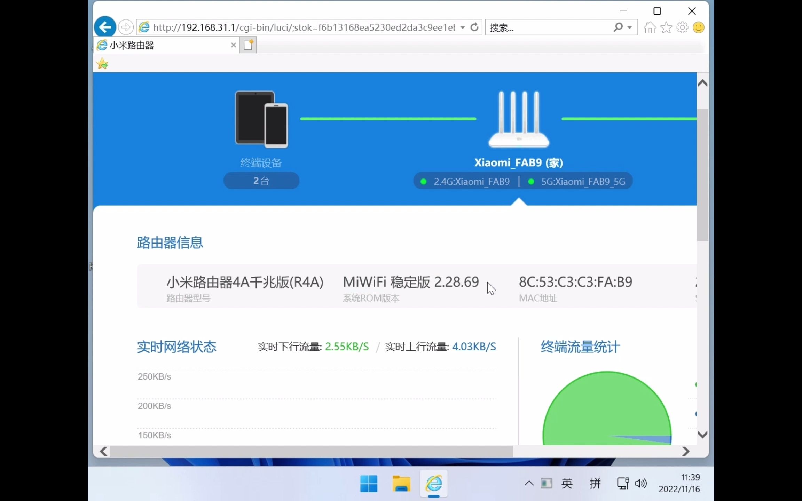Expand the address bar dropdown arrow
The image size is (802, 501).
[463, 27]
